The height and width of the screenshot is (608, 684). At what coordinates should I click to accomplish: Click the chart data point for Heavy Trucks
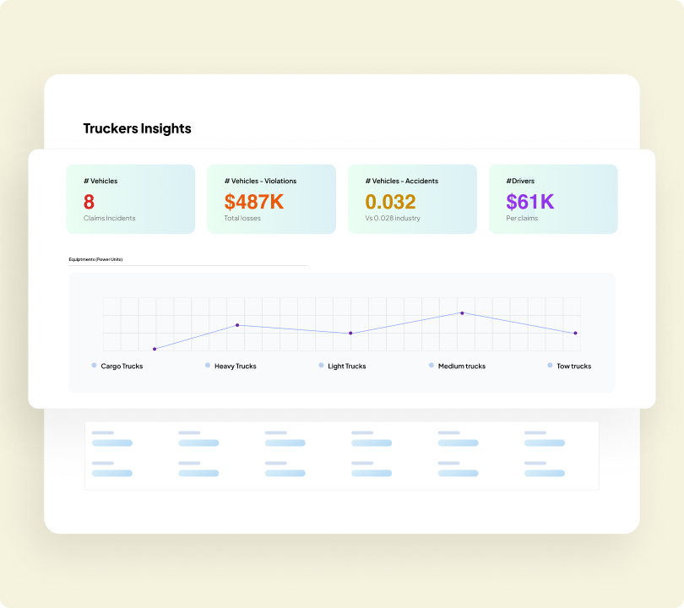(x=237, y=325)
